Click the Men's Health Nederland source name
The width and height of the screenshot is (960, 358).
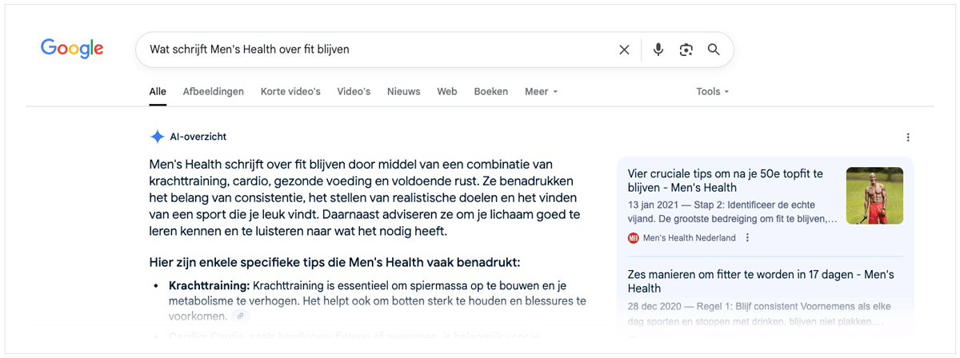690,237
